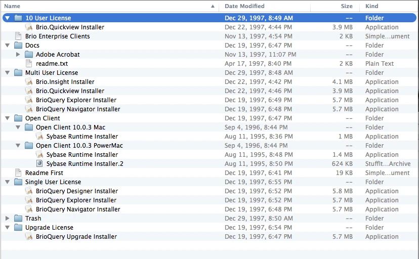Image resolution: width=419 pixels, height=259 pixels.
Task: Click the Aug 11, 1995, 8:36 PM date
Action: click(x=259, y=137)
